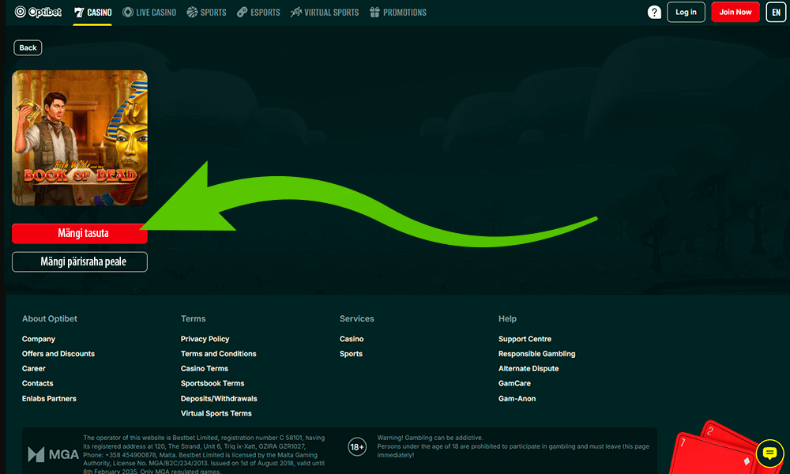The width and height of the screenshot is (790, 474).
Task: Click the Book of Dead game thumbnail
Action: click(x=80, y=138)
